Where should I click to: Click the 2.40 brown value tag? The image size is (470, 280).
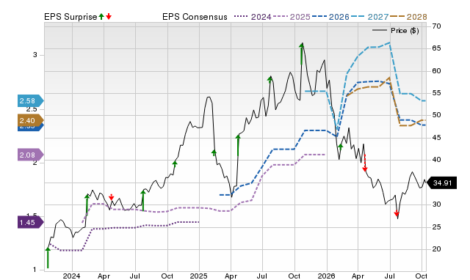coord(30,120)
